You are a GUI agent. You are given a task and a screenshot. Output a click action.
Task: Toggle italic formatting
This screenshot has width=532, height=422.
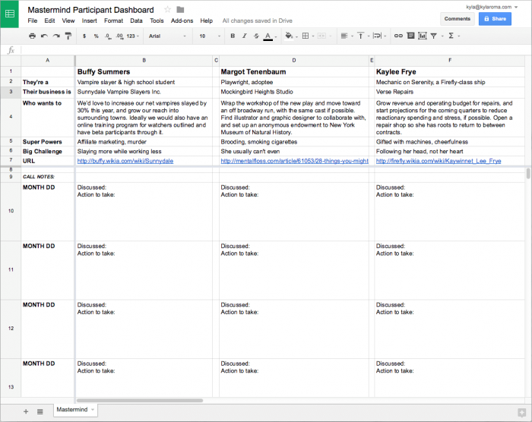[x=244, y=36]
